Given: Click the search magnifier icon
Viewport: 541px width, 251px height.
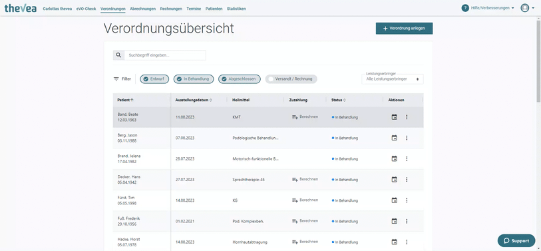Looking at the screenshot, I should click(x=118, y=55).
